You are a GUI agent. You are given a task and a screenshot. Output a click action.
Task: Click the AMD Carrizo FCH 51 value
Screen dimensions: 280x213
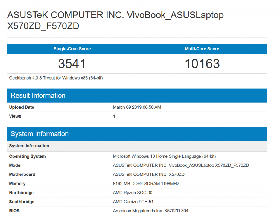pos(133,202)
